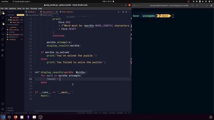Click play_wordle.py in the breadcrumb

click(x=33, y=15)
